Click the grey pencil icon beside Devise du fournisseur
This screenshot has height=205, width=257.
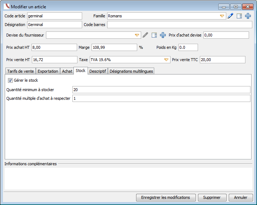145,35
